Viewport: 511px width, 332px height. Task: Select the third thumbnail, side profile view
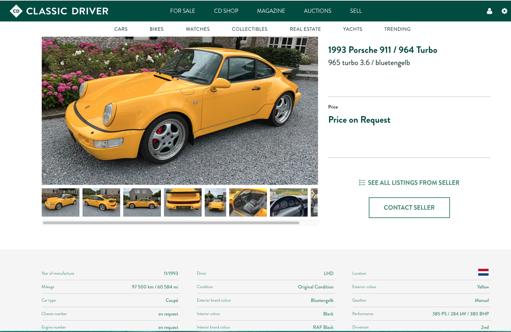point(142,203)
